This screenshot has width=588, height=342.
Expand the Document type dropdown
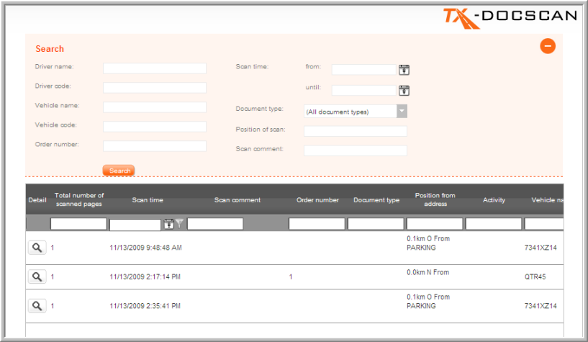coord(402,112)
